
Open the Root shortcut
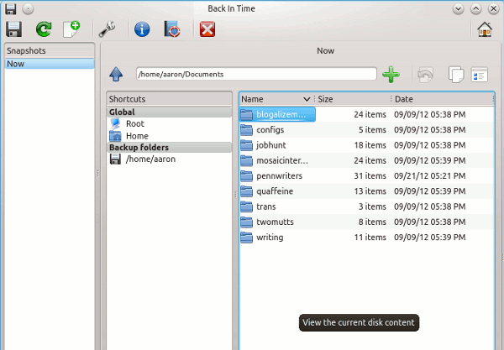(135, 123)
